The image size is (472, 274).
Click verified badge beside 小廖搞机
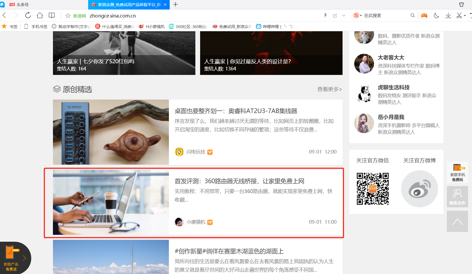[x=210, y=222]
